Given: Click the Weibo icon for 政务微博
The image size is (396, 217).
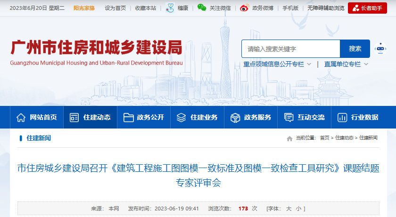Looking at the screenshot, I should (244, 8).
